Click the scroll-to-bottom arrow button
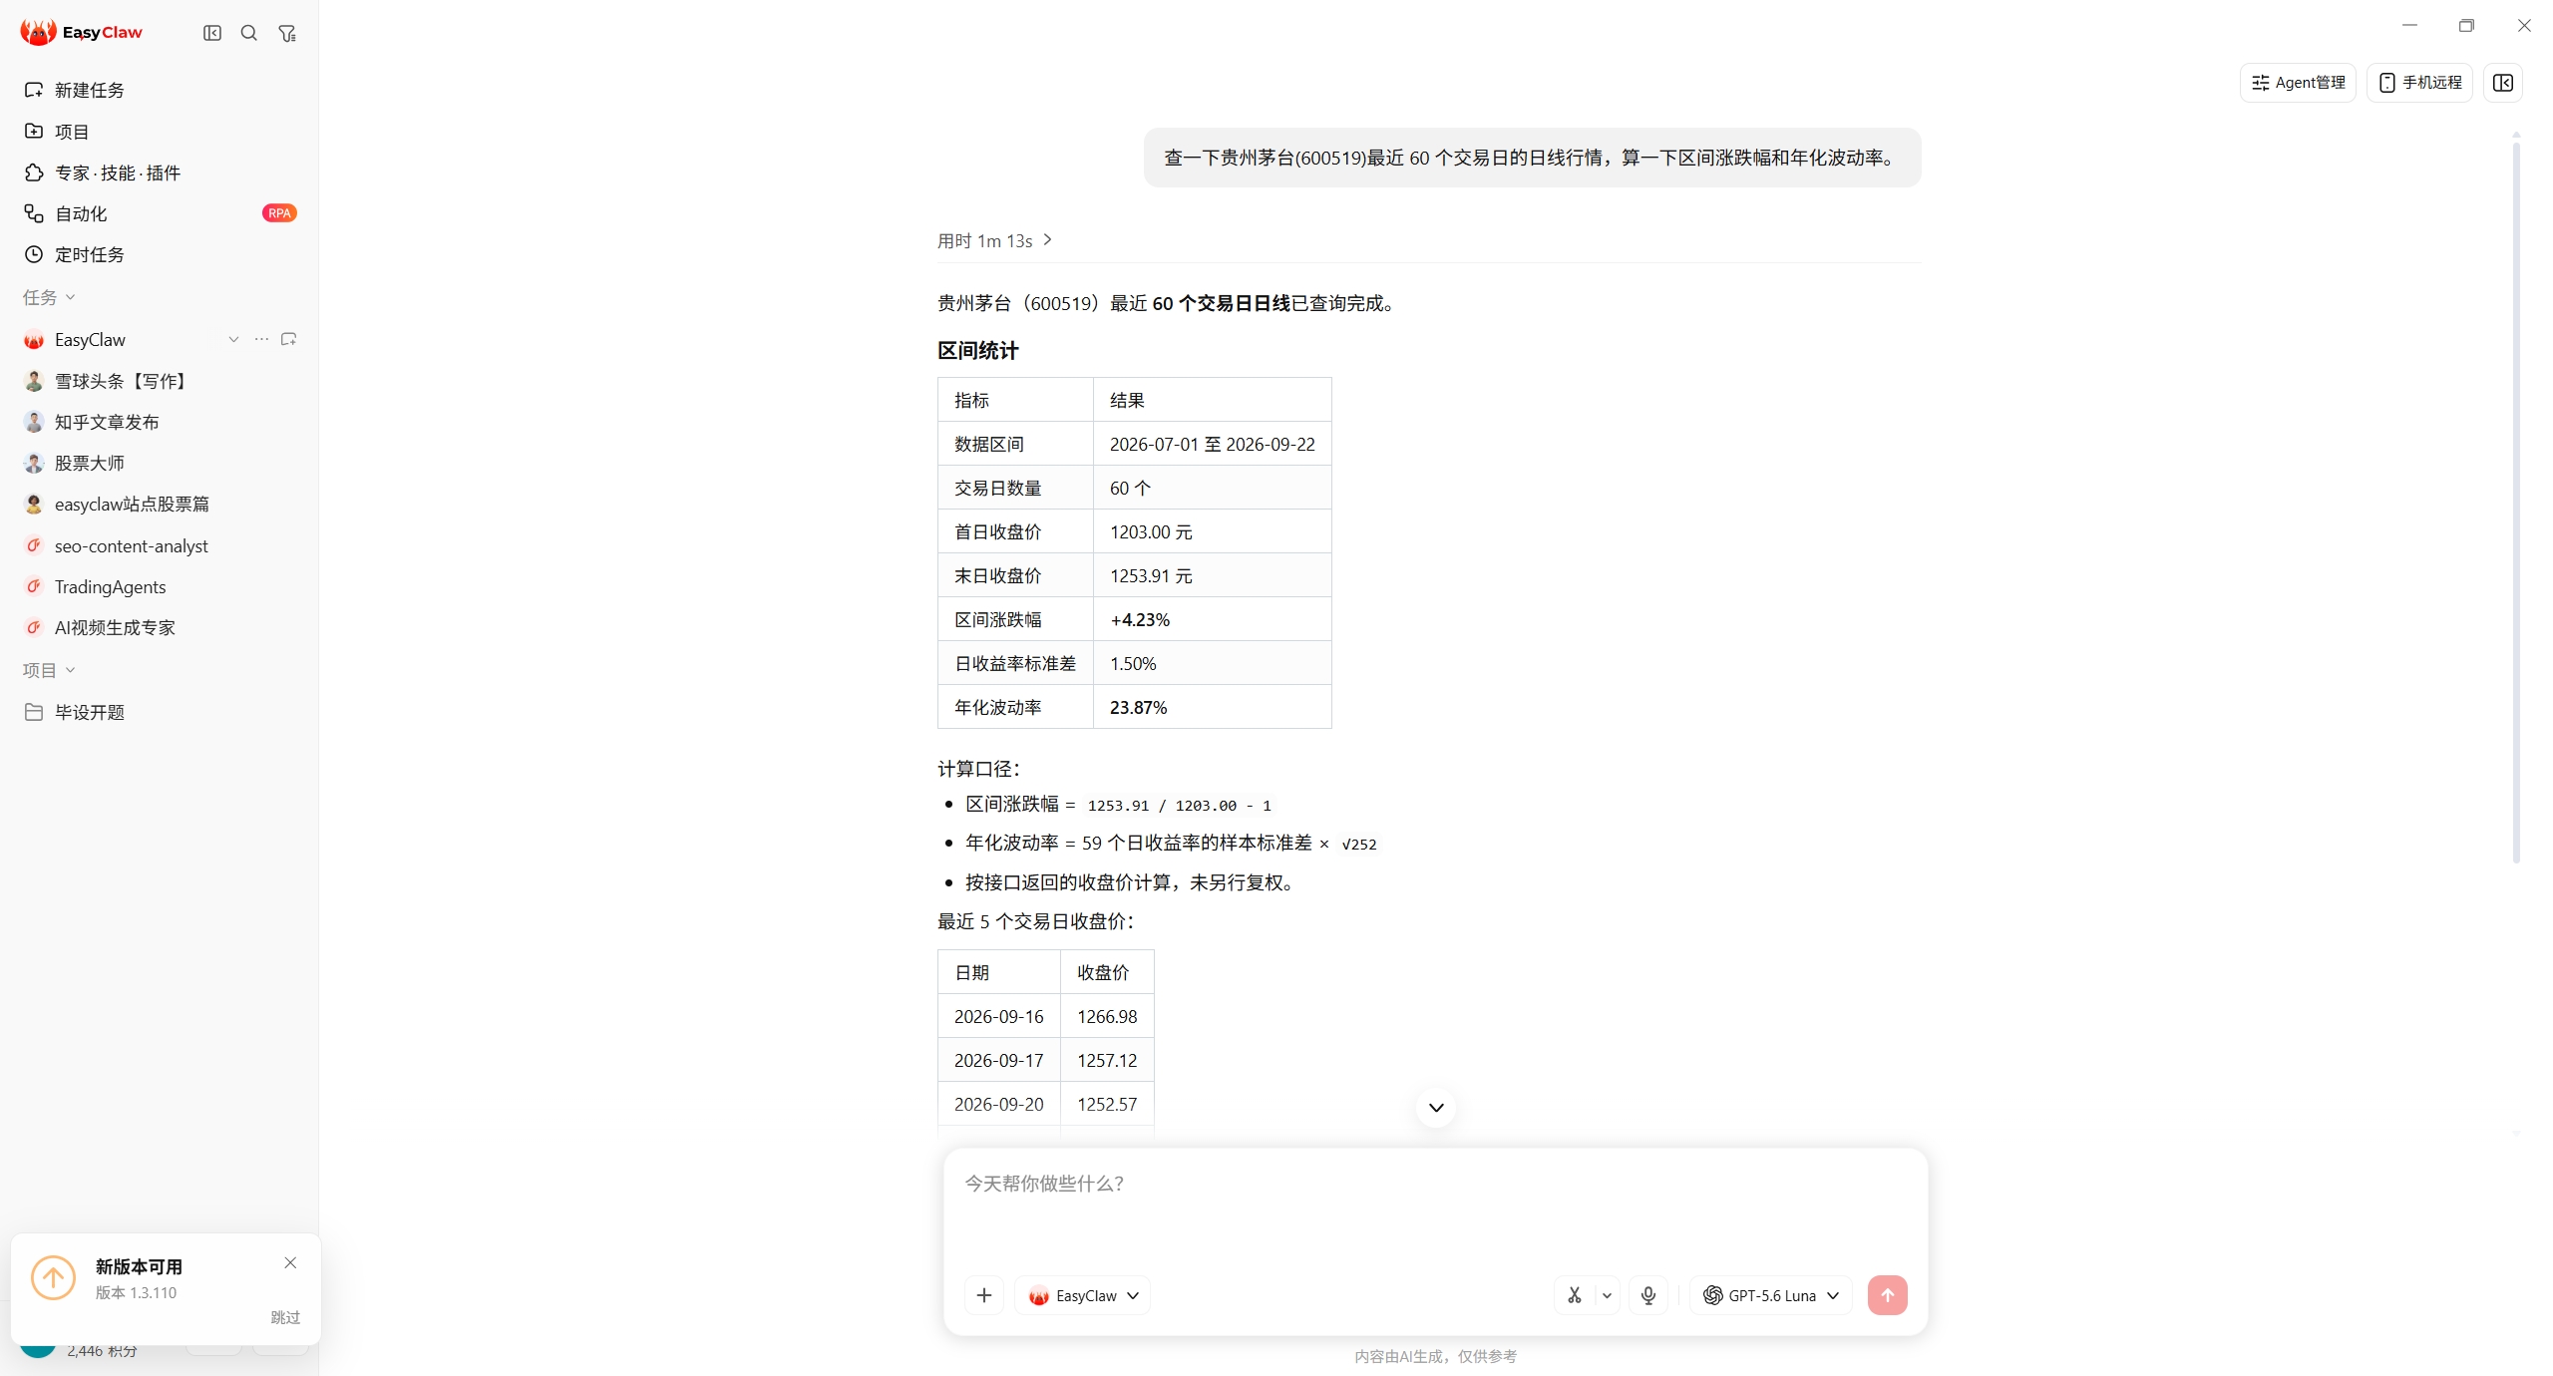The image size is (2553, 1376). click(1436, 1107)
